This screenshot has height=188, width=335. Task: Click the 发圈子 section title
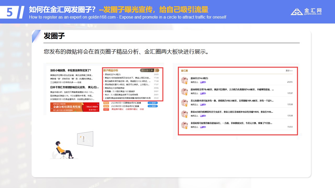[x=54, y=36]
